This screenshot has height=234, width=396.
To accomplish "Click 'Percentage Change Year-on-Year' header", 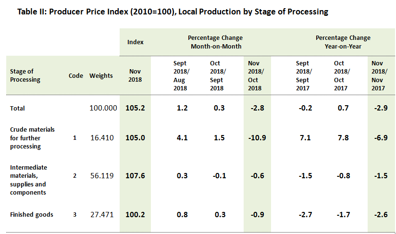I will pyautogui.click(x=343, y=42).
